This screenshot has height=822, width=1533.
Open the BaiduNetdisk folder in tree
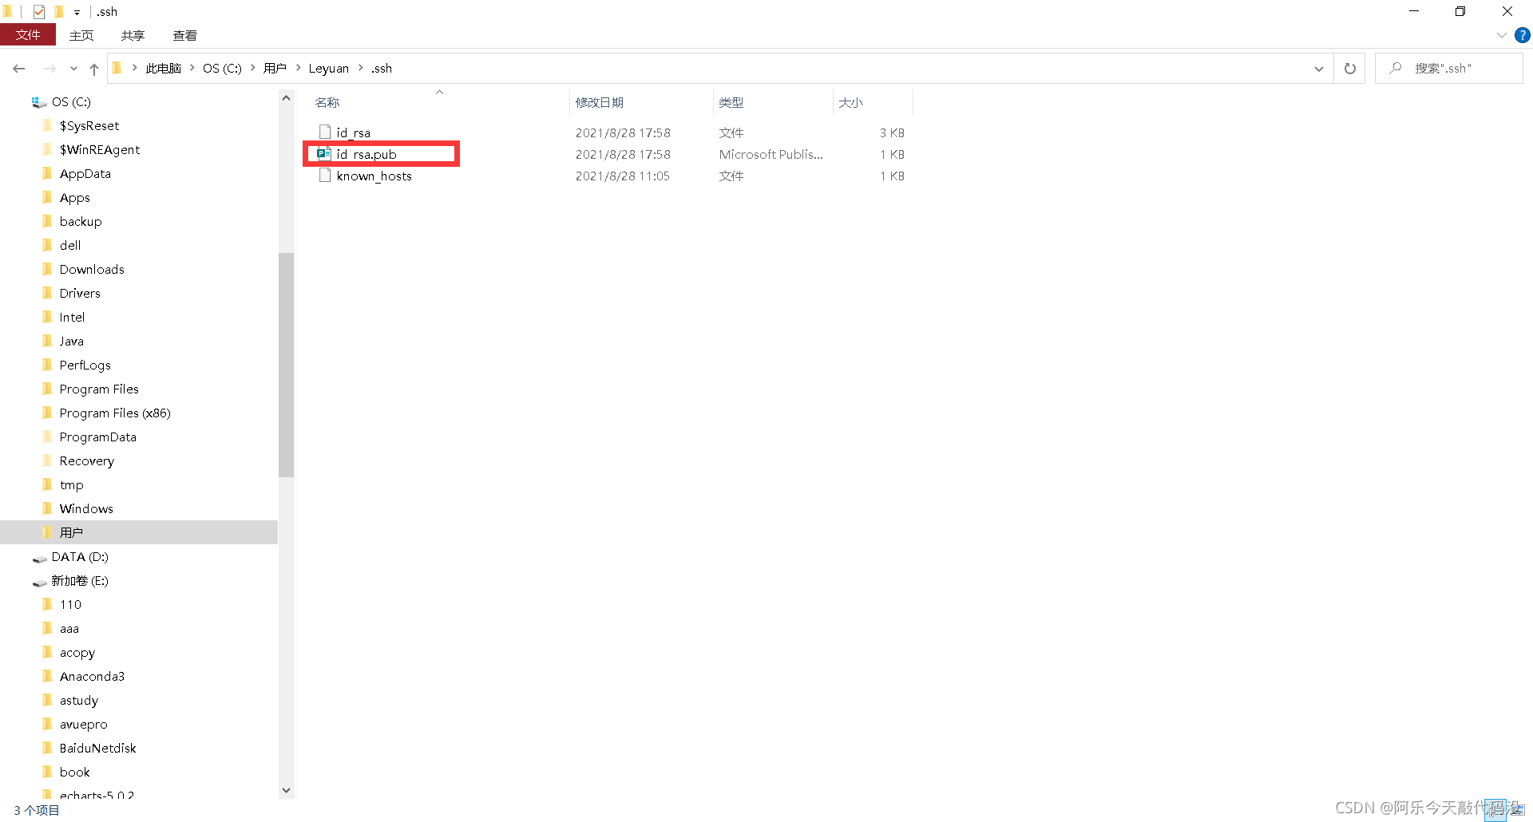(98, 749)
